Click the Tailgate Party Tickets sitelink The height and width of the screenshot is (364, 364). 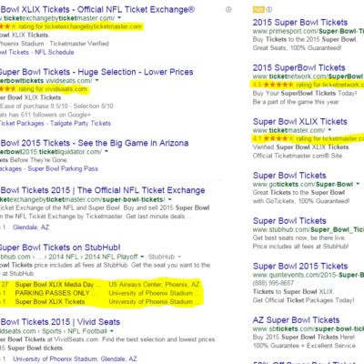[x=80, y=123]
